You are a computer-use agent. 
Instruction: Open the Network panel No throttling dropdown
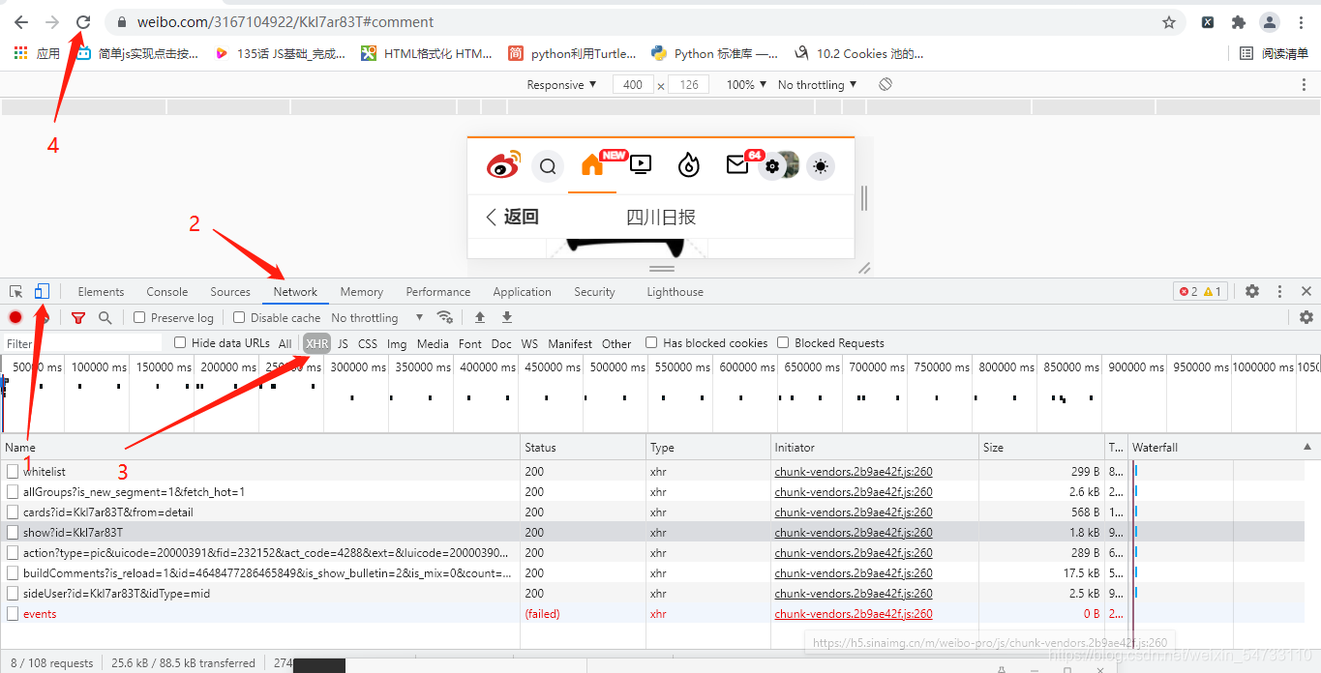pos(377,317)
